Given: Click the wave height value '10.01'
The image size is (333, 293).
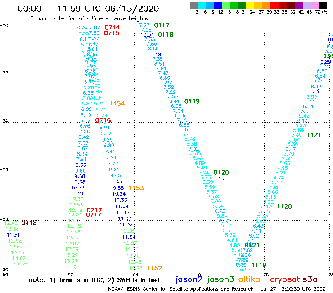Looking at the screenshot, I should (147, 35).
